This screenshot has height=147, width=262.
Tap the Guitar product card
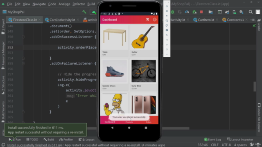click(x=144, y=41)
